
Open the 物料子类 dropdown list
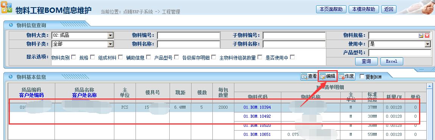(x=111, y=44)
